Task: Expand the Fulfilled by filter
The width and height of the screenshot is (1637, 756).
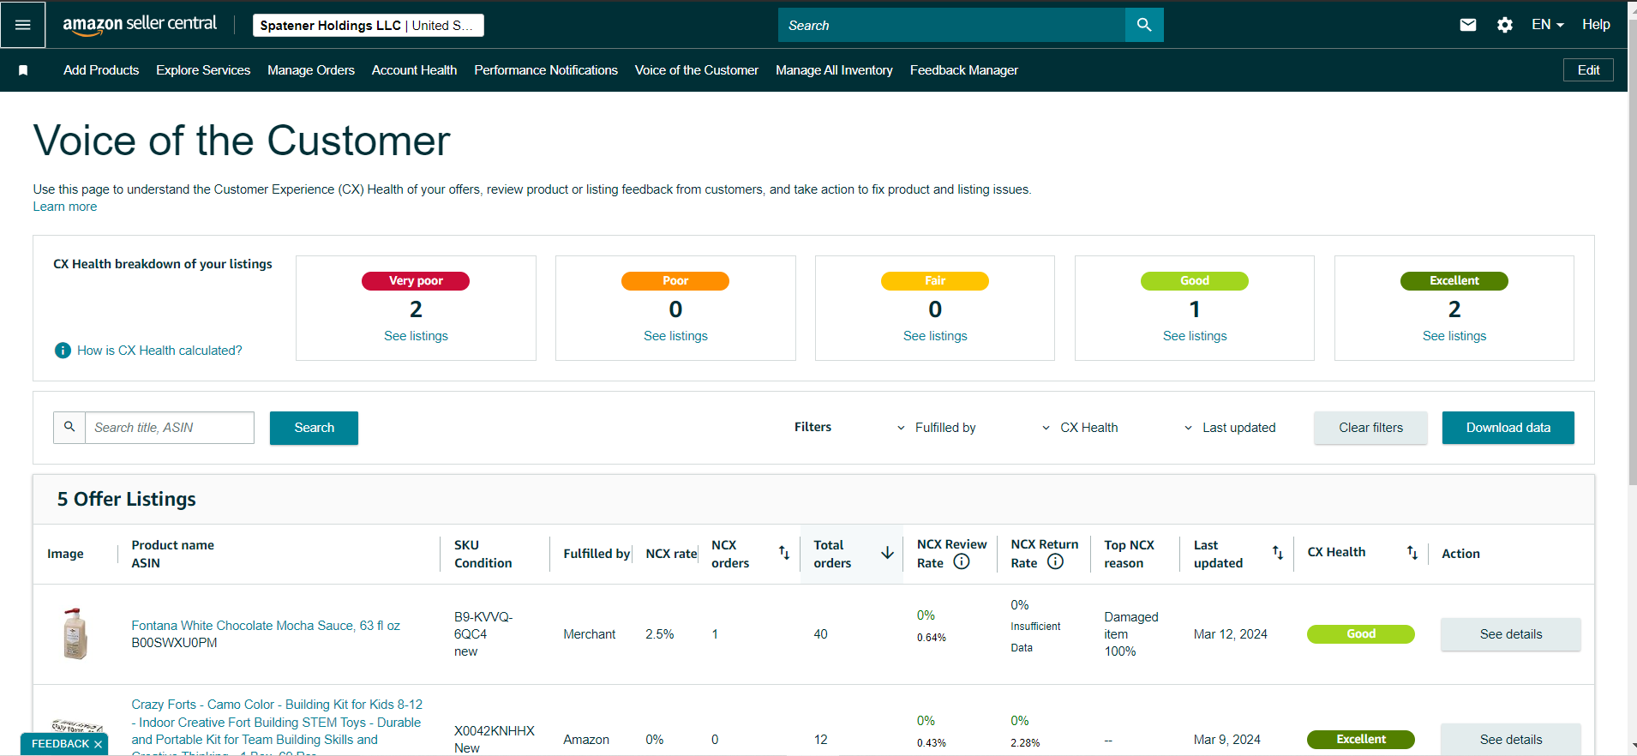Action: click(936, 428)
